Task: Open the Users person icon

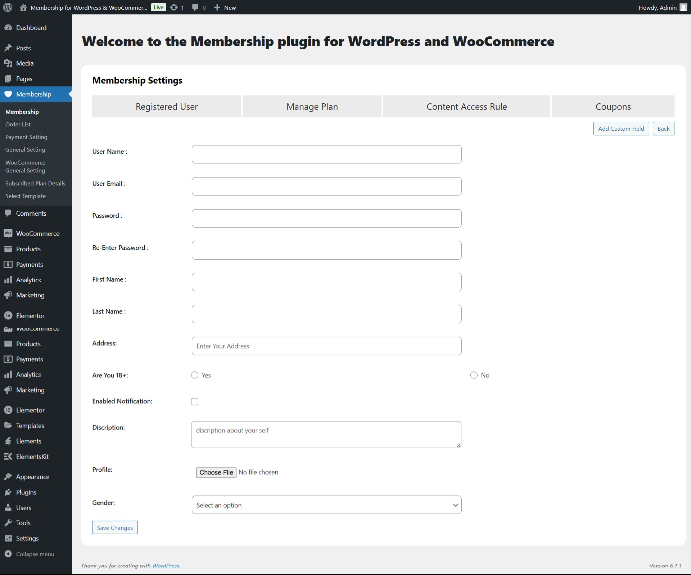Action: 8,508
